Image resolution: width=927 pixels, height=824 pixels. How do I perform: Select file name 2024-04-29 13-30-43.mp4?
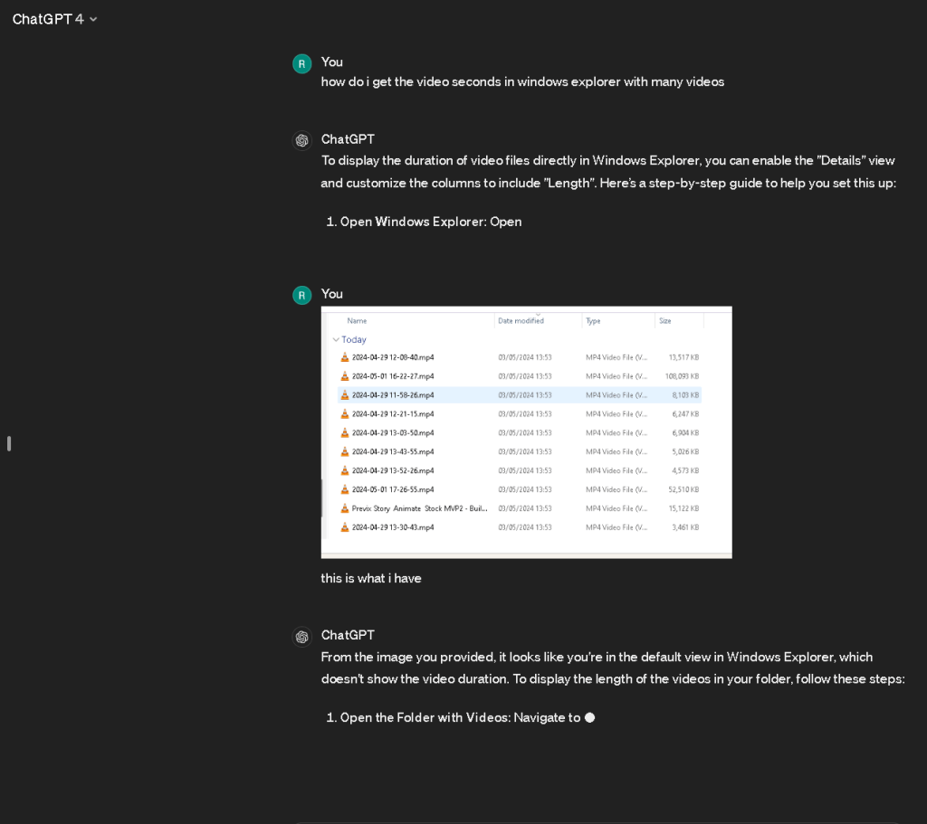(393, 527)
